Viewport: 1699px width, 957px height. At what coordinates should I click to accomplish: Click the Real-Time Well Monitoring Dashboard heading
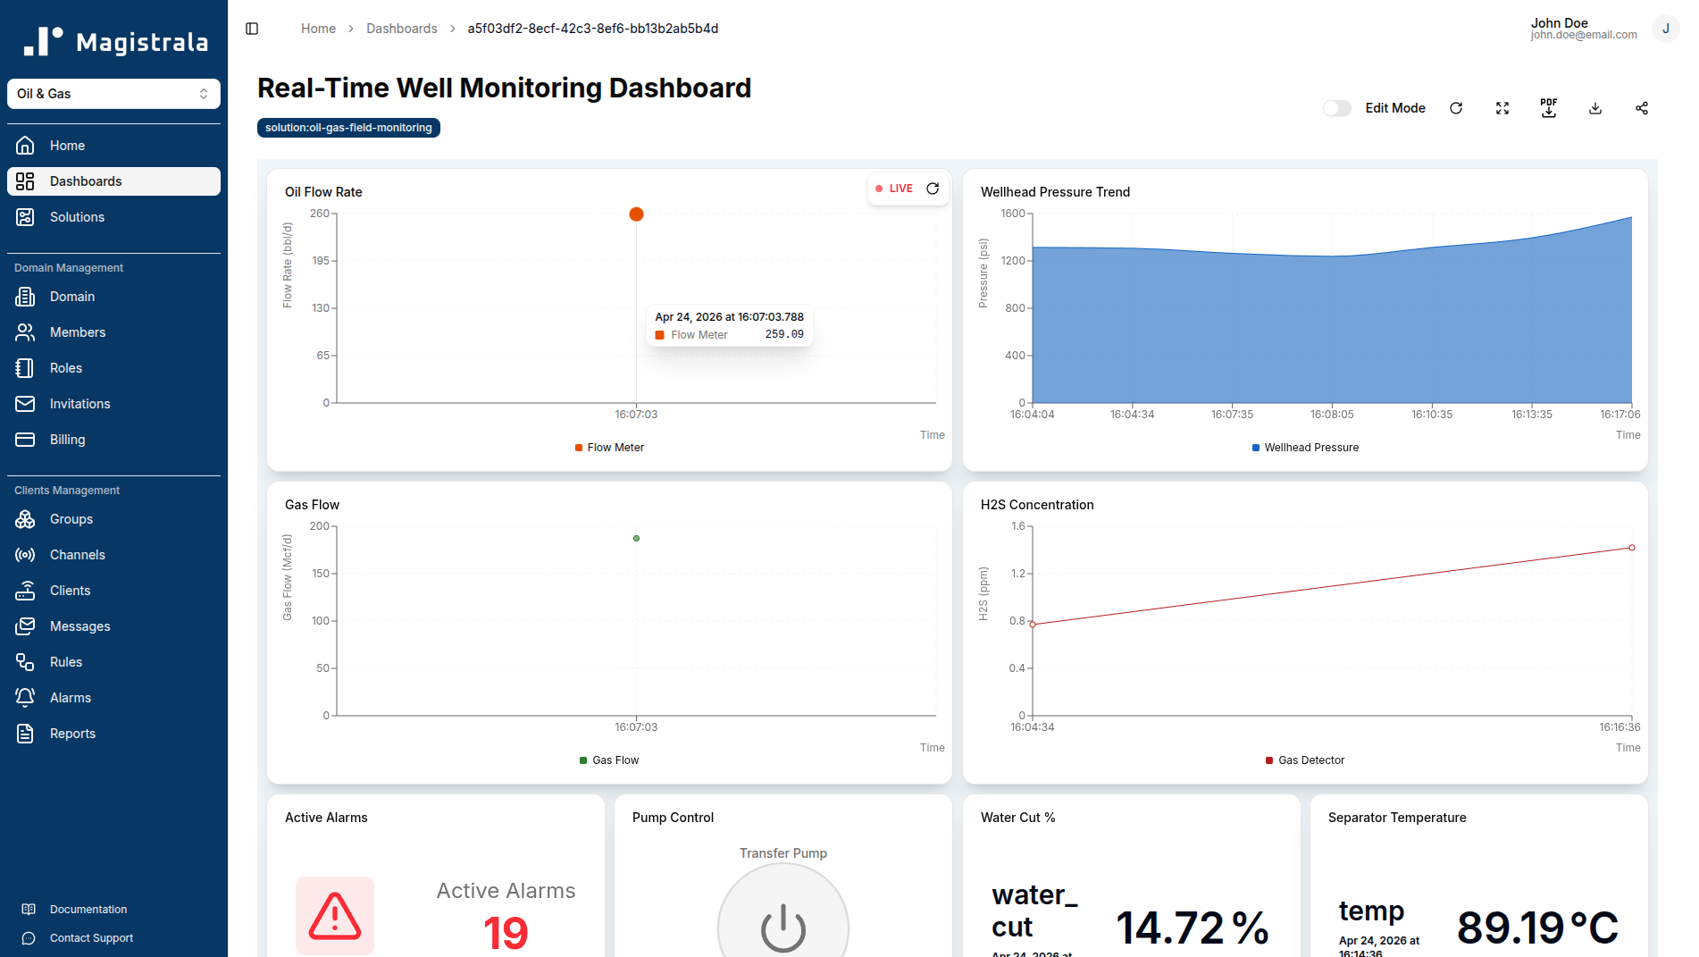pyautogui.click(x=504, y=88)
